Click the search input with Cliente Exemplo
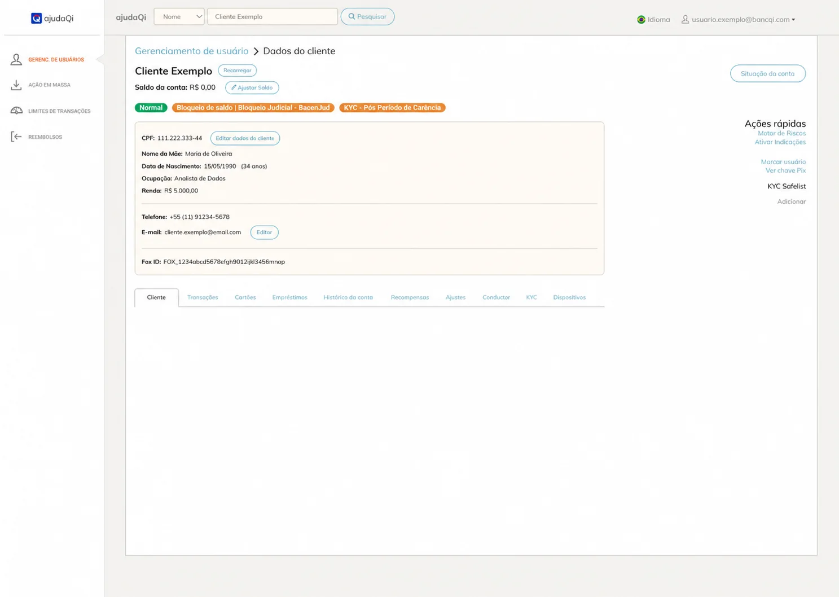The image size is (839, 597). pyautogui.click(x=273, y=16)
